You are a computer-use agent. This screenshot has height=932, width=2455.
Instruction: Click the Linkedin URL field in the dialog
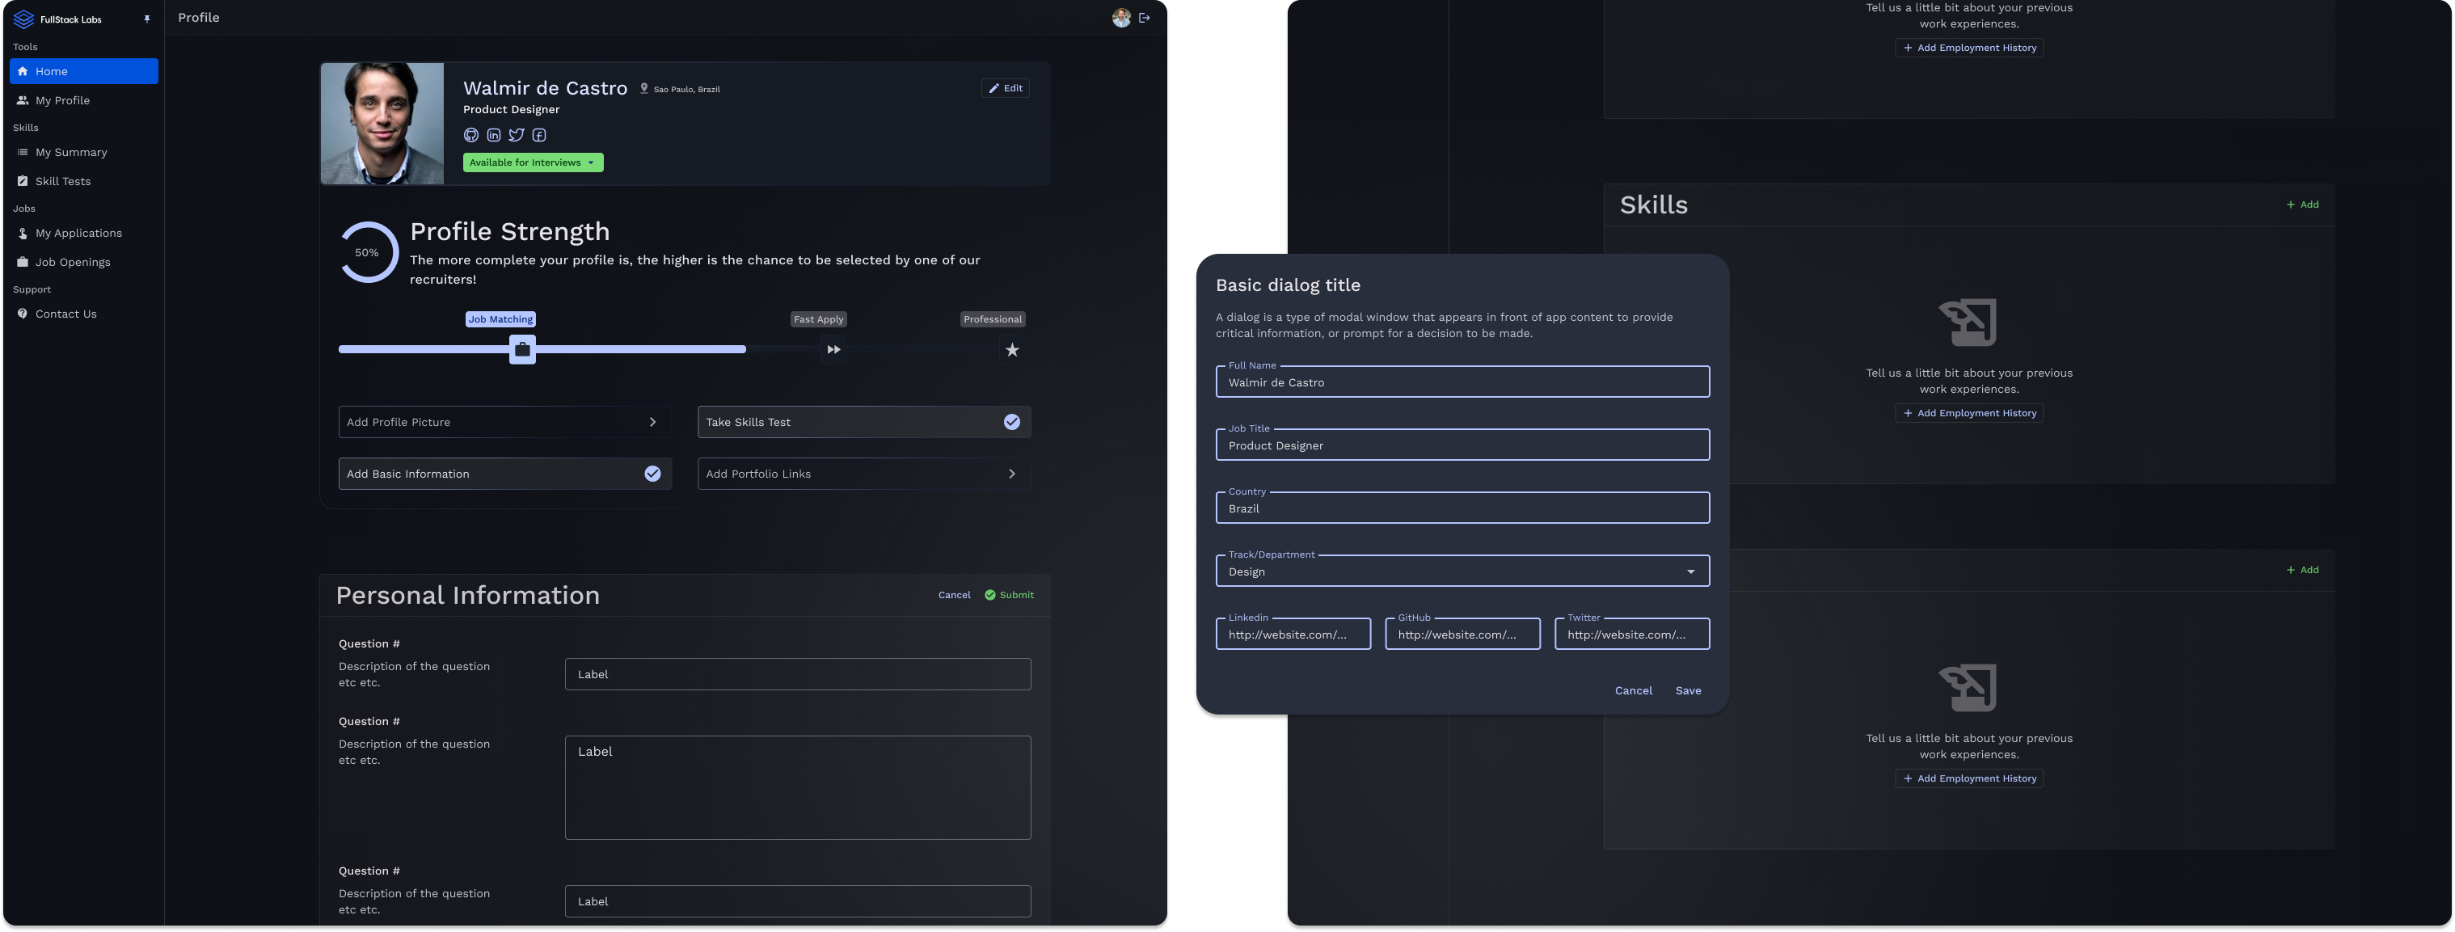[x=1293, y=635]
